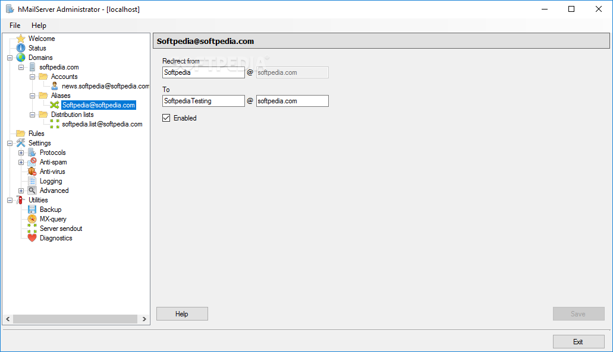The height and width of the screenshot is (352, 613).
Task: Select the Welcome tree item
Action: point(42,39)
